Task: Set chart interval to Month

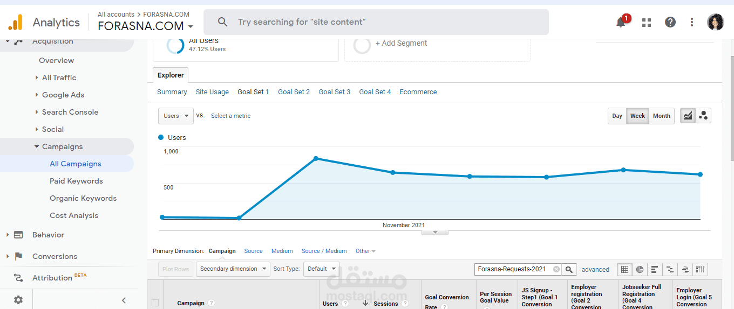Action: point(661,116)
